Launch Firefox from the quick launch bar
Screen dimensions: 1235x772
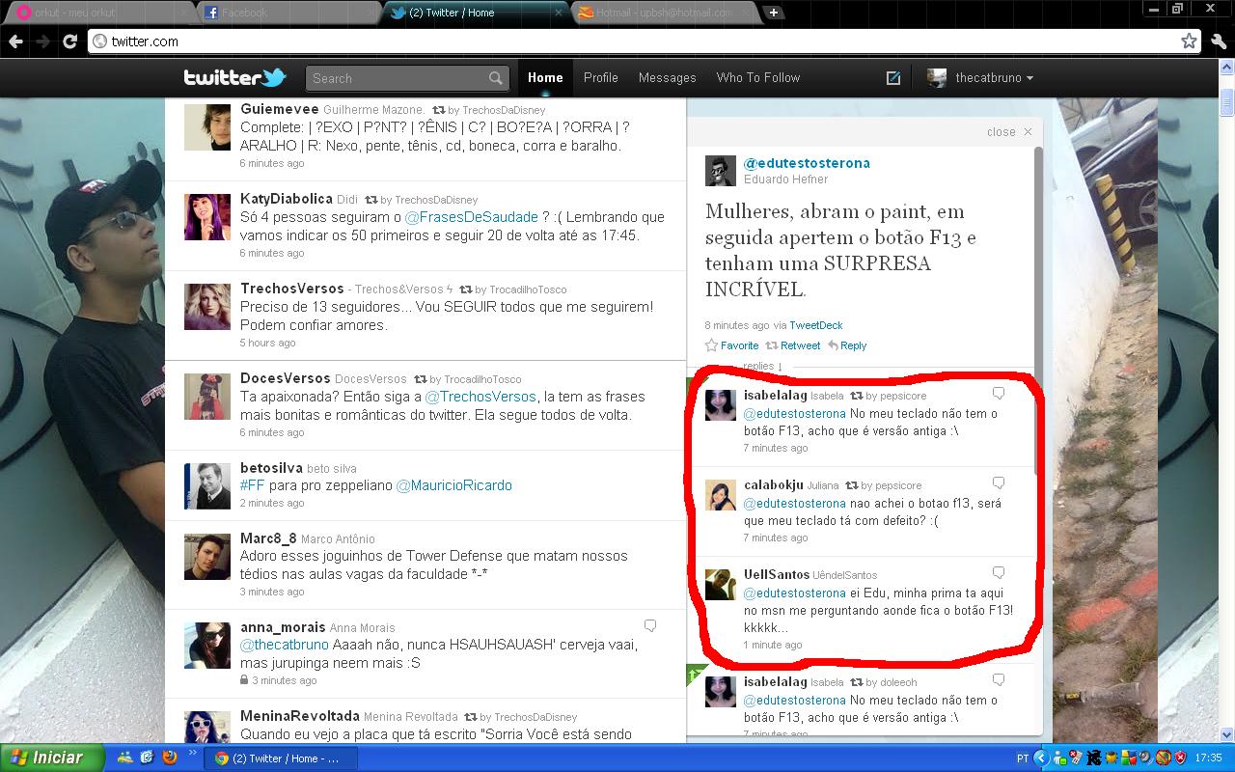coord(170,758)
